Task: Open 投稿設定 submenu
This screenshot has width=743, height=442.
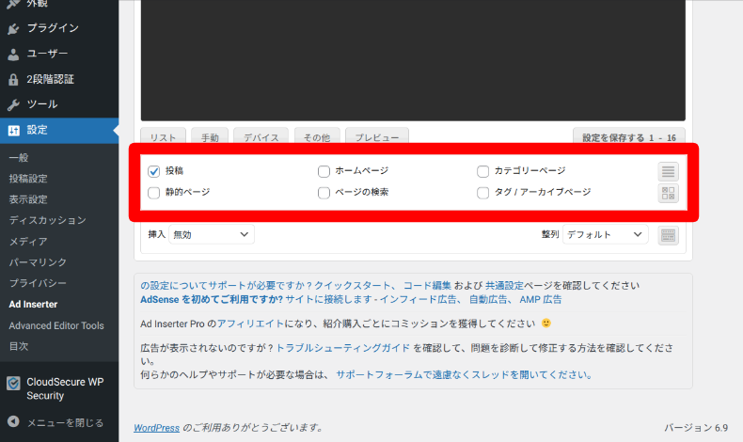Action: (28, 179)
